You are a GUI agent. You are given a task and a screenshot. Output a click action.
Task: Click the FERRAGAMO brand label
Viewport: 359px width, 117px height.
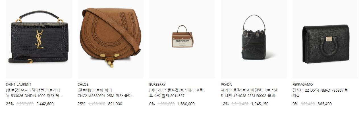302,84
